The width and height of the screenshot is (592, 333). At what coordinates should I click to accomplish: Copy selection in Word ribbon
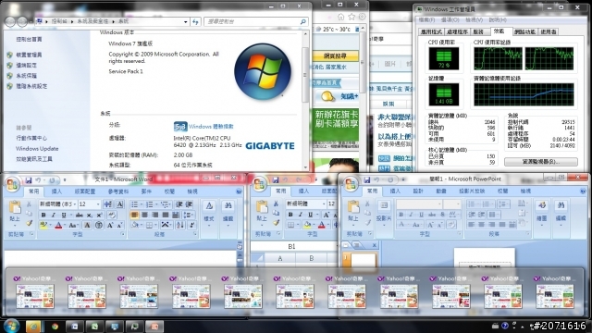click(x=29, y=214)
